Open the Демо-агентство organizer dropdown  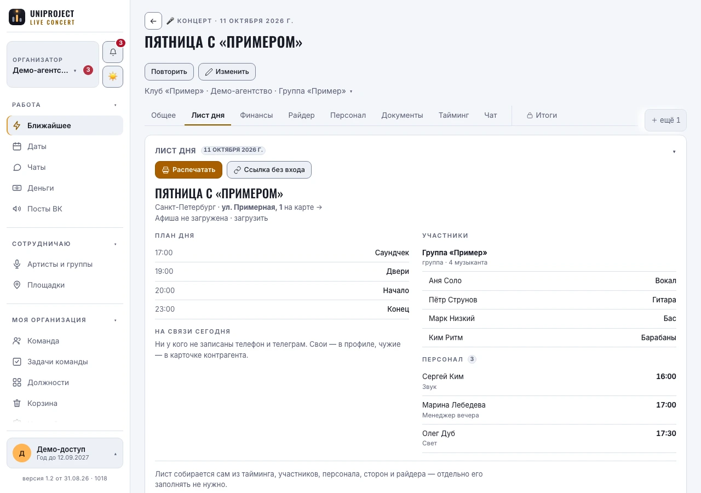point(53,64)
